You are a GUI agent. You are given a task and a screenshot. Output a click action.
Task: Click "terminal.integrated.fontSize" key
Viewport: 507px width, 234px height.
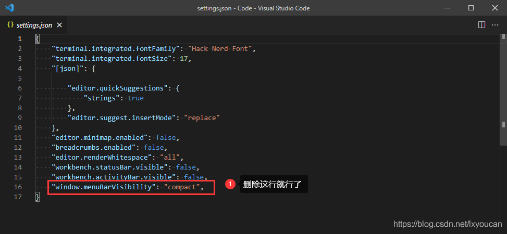[112, 59]
